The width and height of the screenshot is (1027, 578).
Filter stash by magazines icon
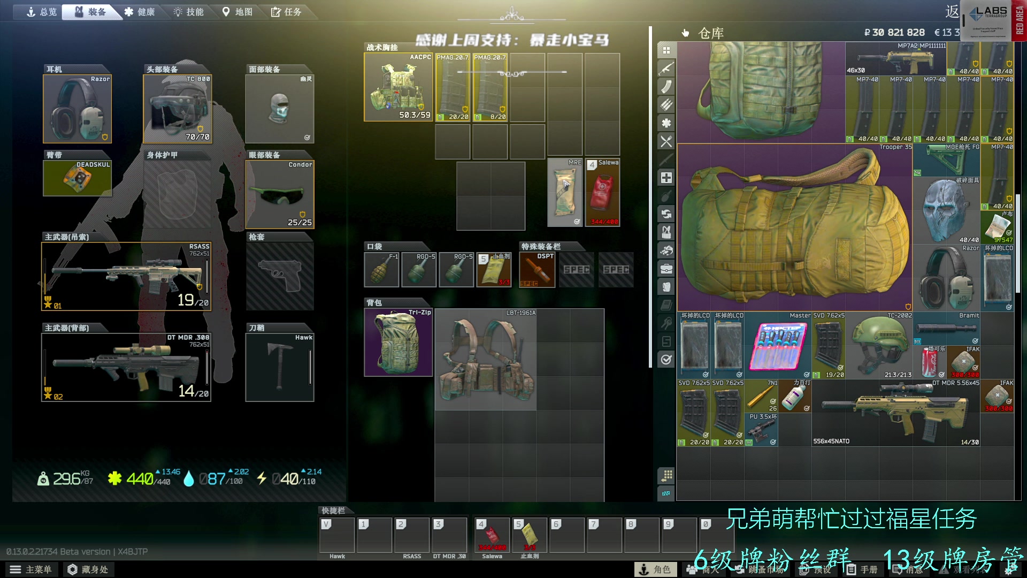666,87
